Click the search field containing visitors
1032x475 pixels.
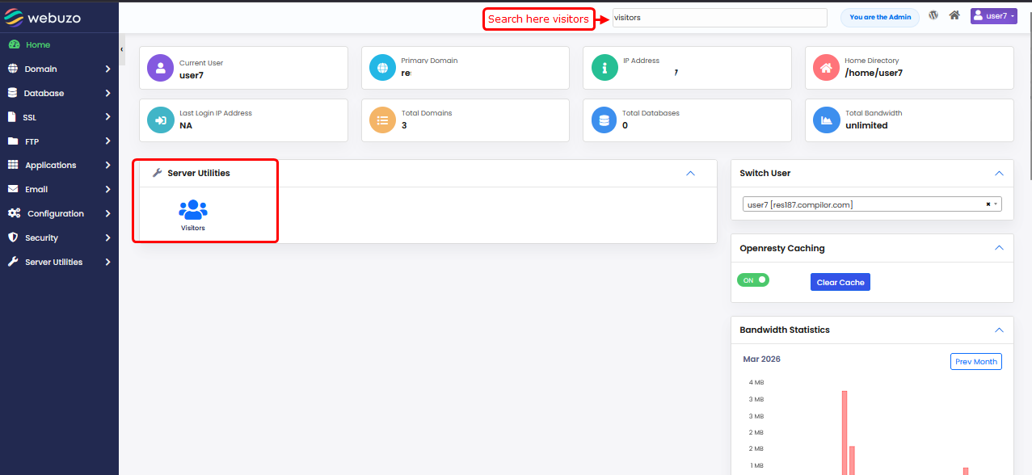click(x=719, y=18)
